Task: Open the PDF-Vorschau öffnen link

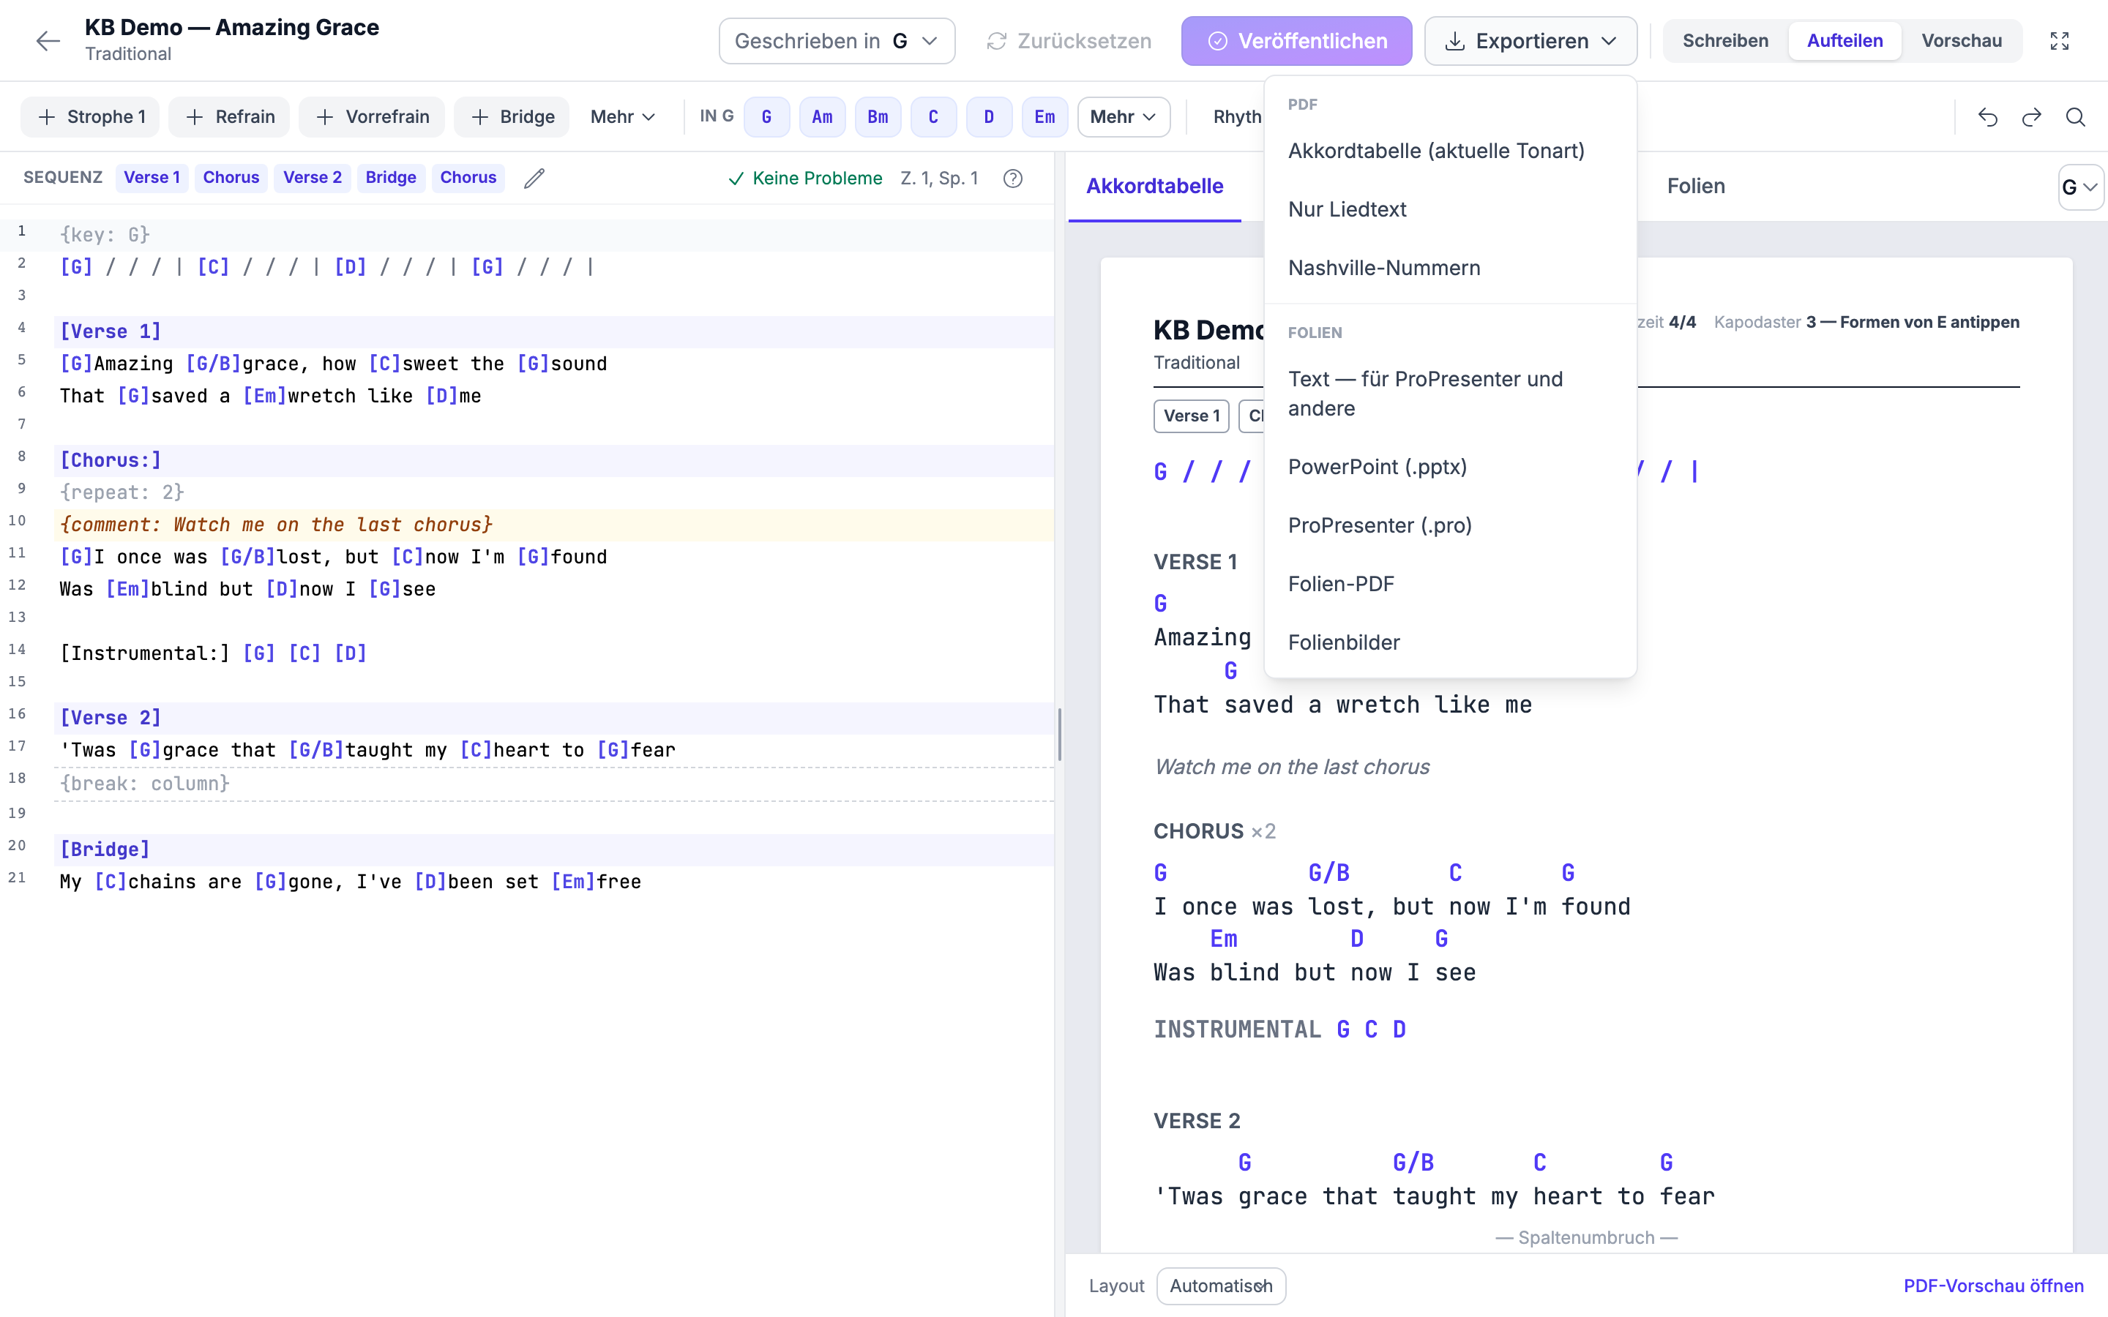Action: pos(1993,1286)
